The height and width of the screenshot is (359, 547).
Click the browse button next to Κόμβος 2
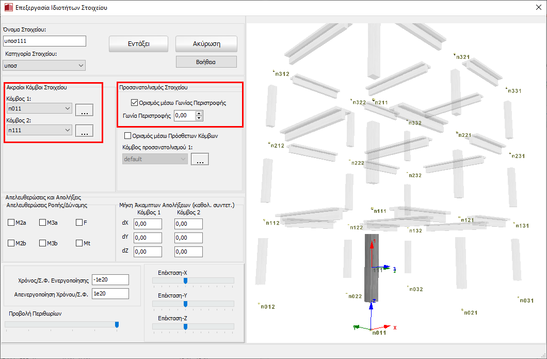(84, 131)
